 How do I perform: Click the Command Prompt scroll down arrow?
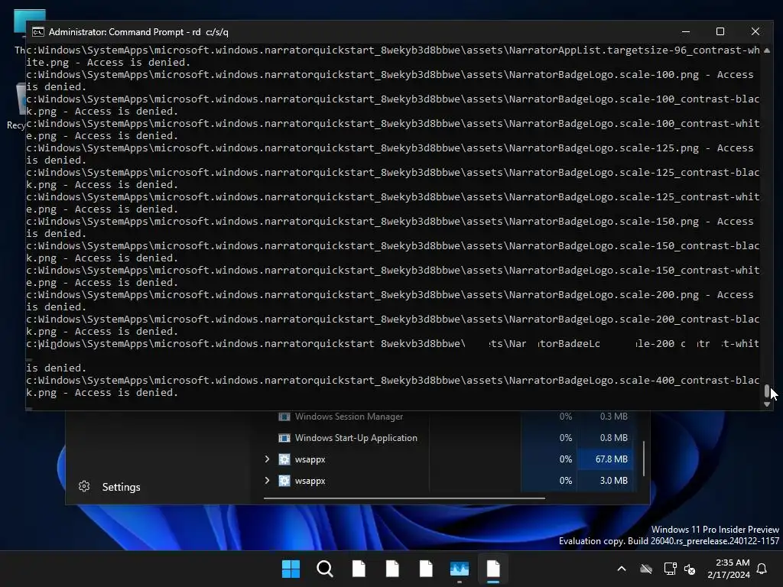(x=767, y=404)
